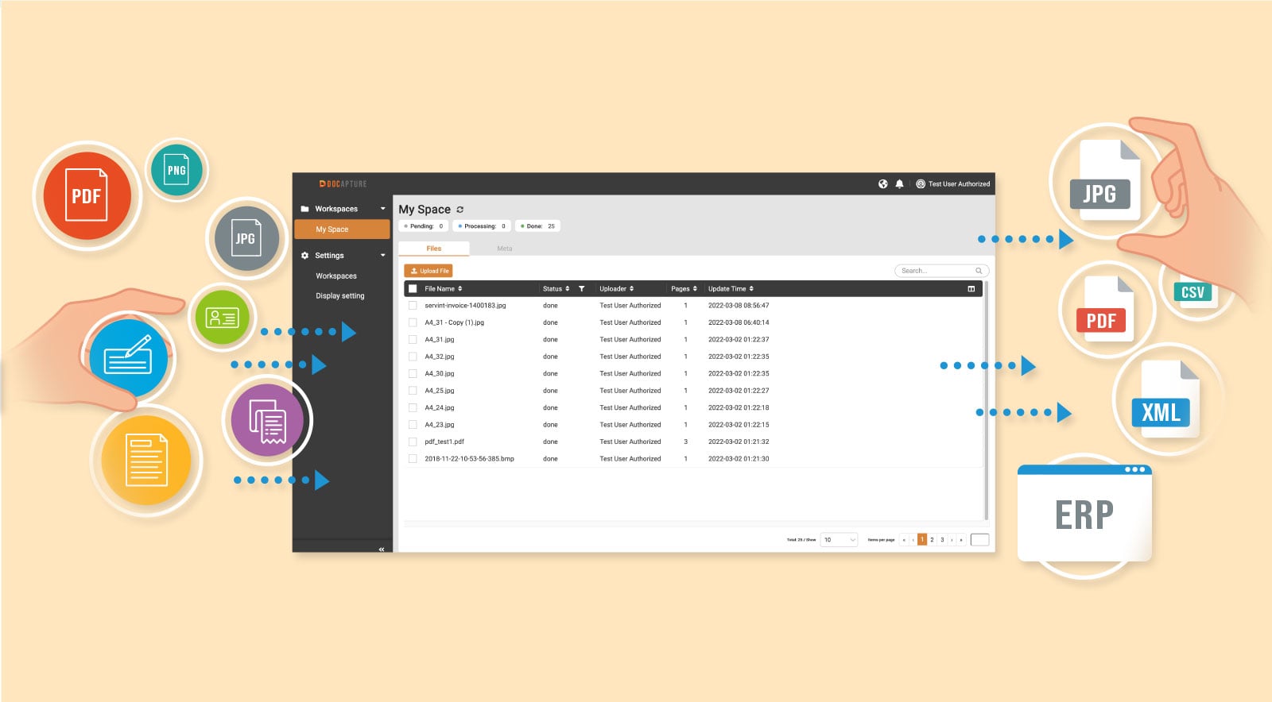The width and height of the screenshot is (1272, 702).
Task: Jump to first page with double arrow
Action: pos(904,540)
